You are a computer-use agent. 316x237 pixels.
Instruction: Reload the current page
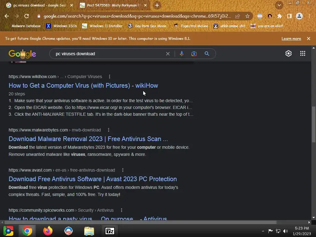pyautogui.click(x=27, y=16)
